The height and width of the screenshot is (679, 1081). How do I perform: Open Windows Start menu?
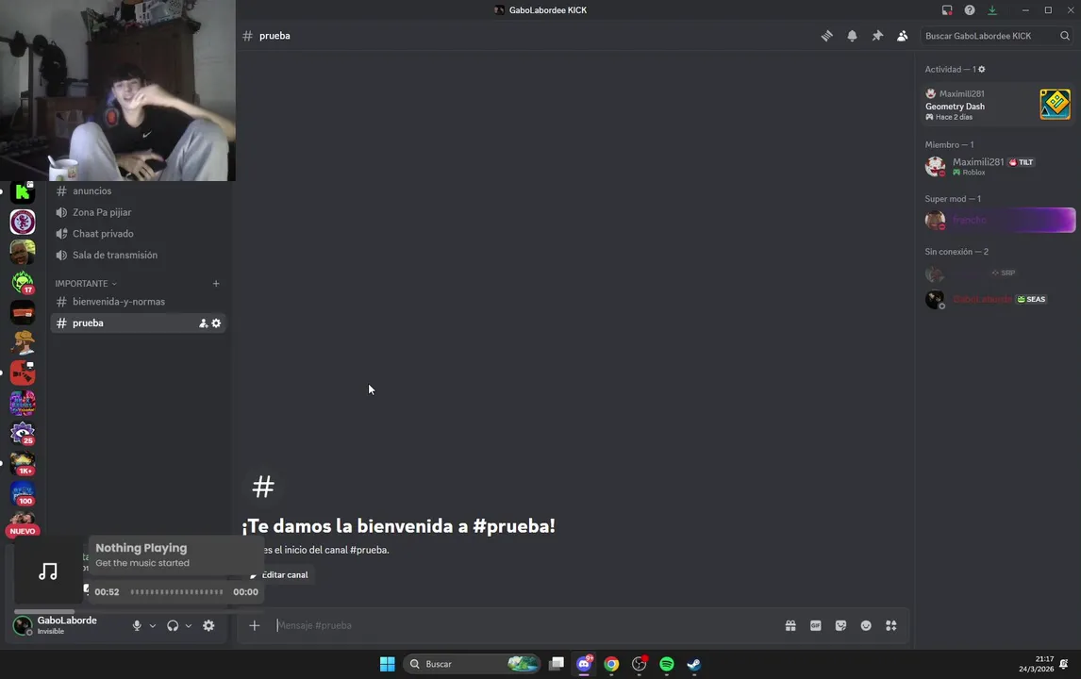(x=388, y=664)
